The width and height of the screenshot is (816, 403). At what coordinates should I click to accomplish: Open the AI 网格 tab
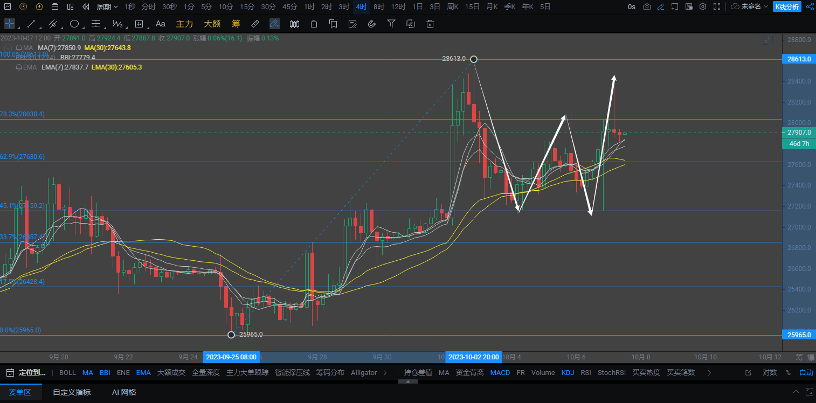(124, 392)
